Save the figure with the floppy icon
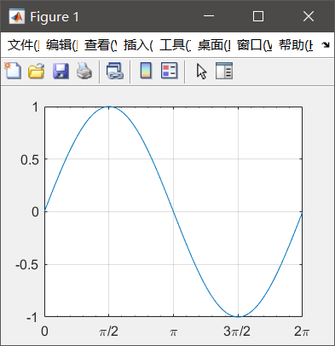 [x=61, y=71]
